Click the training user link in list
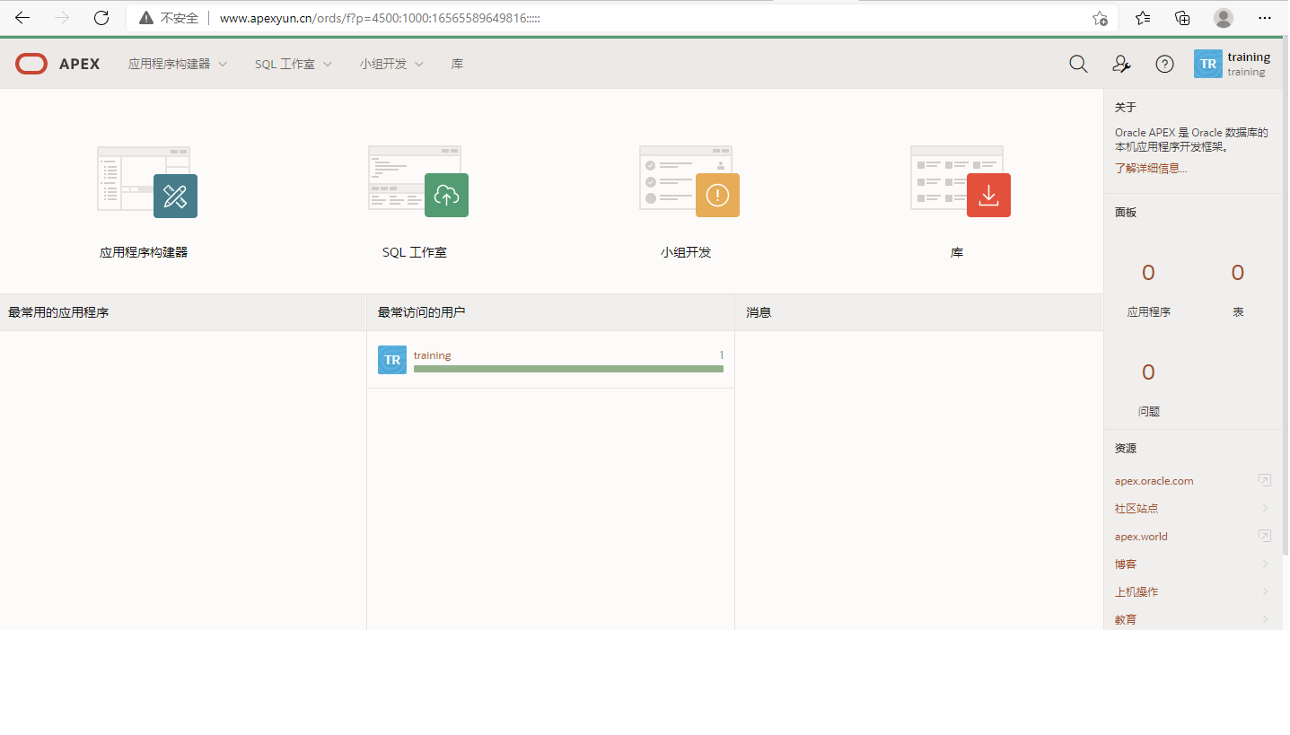Viewport: 1290px width, 735px height. 433,355
